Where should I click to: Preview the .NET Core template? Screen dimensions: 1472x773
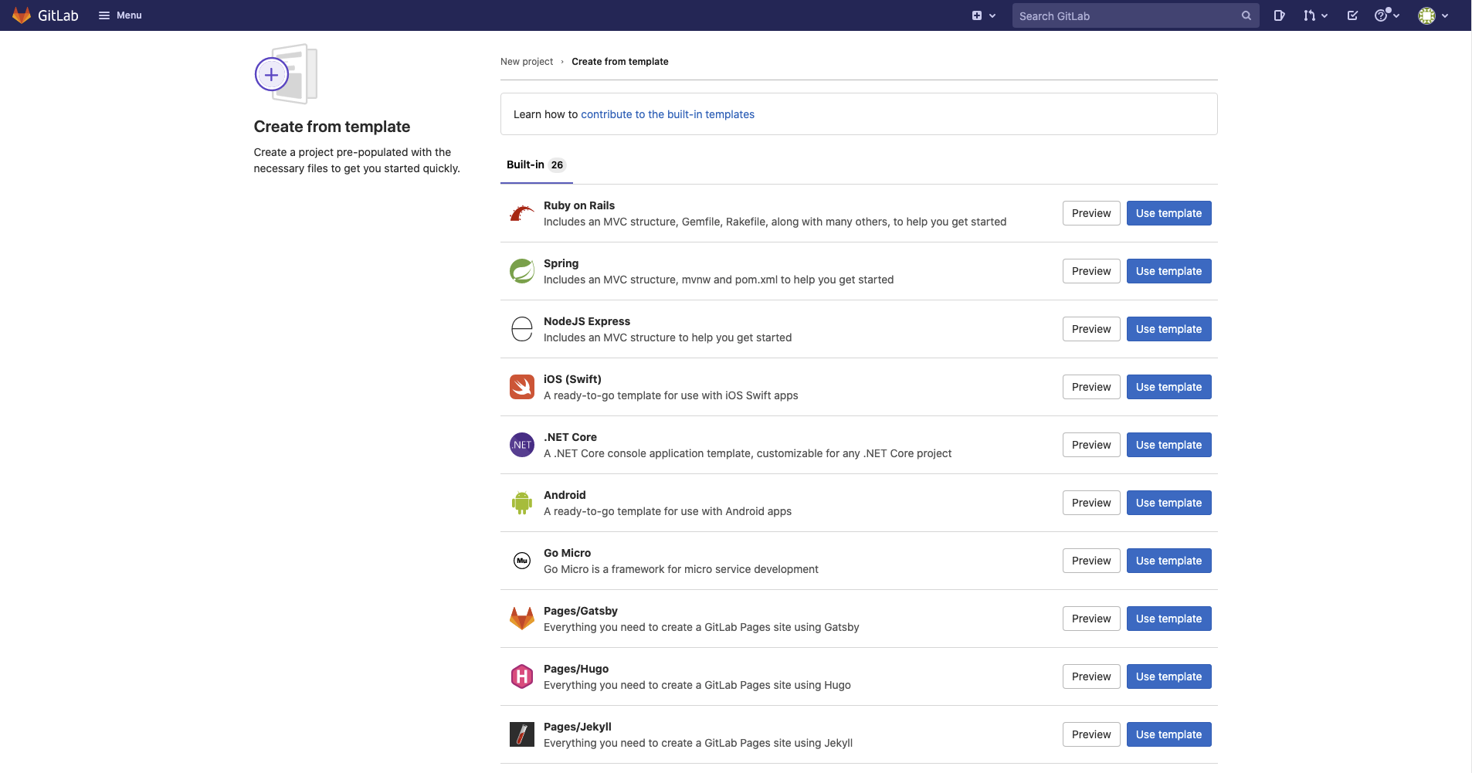click(1091, 445)
